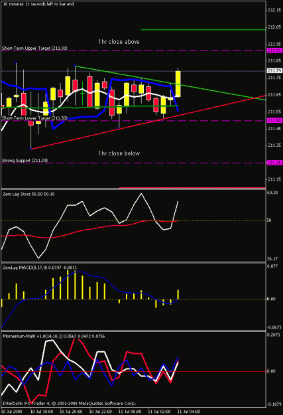This screenshot has height=415, width=283.
Task: Select the Short-Term Lower Target (211.50) label
Action: point(34,118)
